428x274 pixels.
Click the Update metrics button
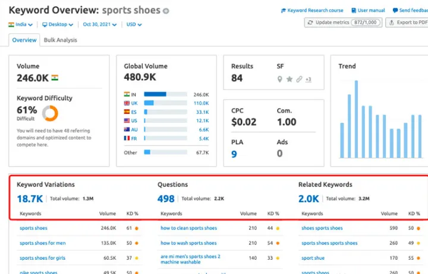coord(343,23)
